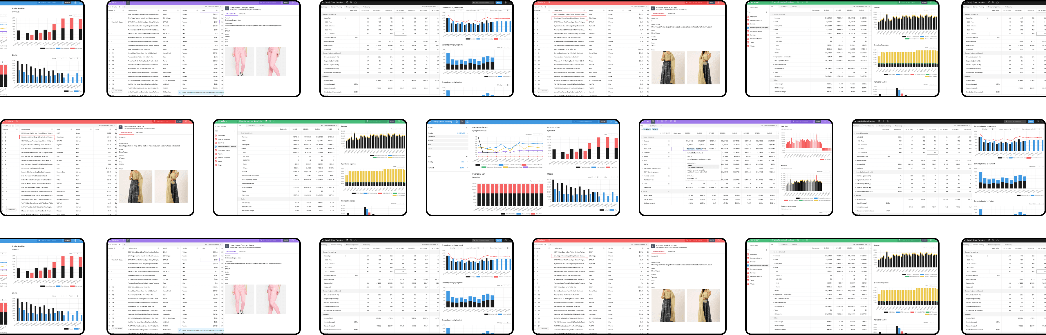Click the Revenue chip in the FP&A formula bar
The image size is (1046, 335).
point(647,130)
